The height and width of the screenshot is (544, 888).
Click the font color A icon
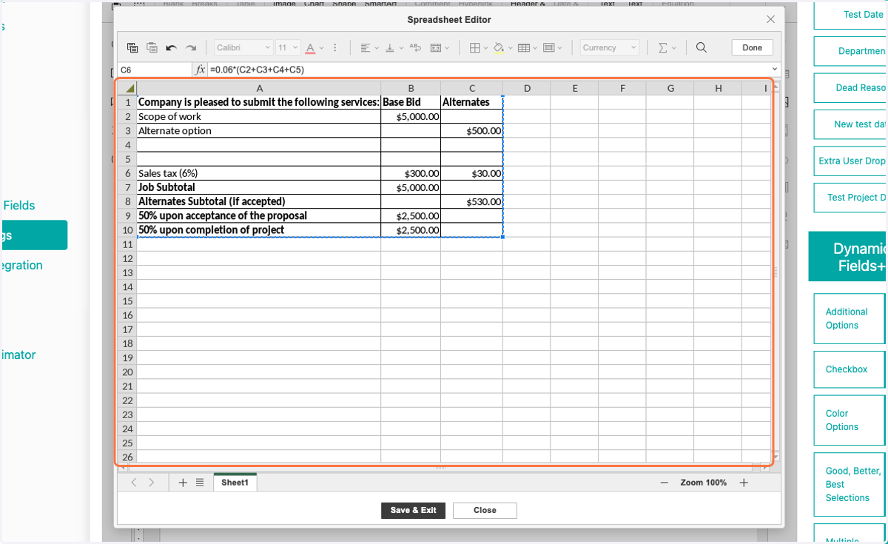pyautogui.click(x=310, y=47)
